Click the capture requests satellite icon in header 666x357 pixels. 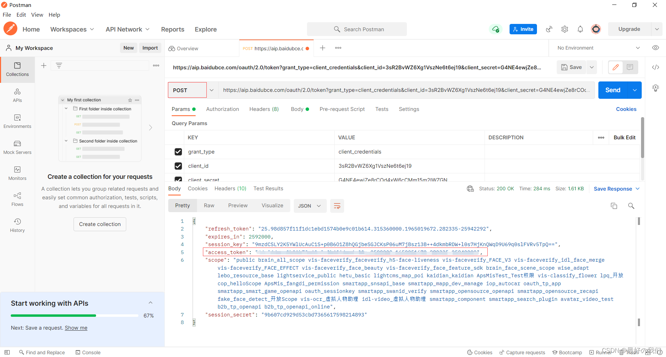(549, 29)
